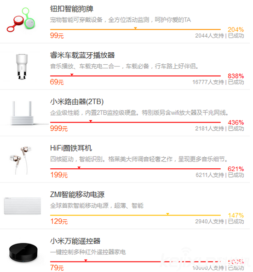Click the ZMI power bank thumbnail
The image size is (253, 272).
(x=23, y=206)
